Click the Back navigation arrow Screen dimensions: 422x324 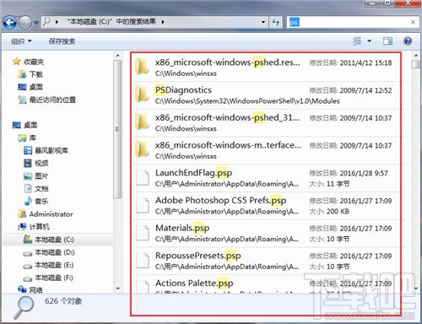click(x=10, y=22)
